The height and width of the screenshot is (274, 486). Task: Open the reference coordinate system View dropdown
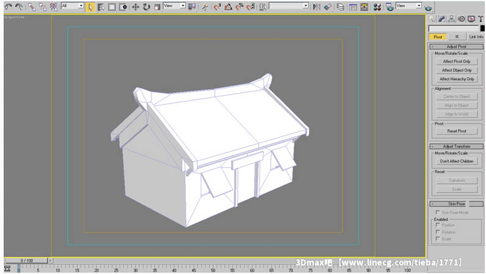click(x=174, y=6)
